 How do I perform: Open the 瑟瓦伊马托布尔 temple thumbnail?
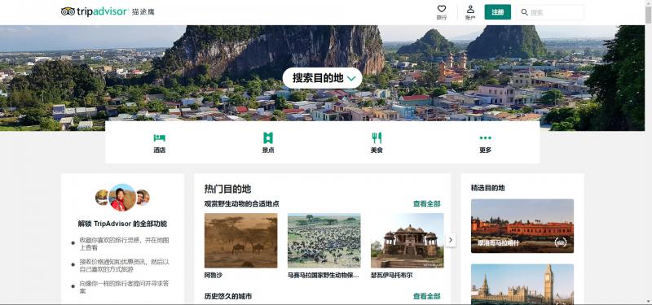click(407, 241)
